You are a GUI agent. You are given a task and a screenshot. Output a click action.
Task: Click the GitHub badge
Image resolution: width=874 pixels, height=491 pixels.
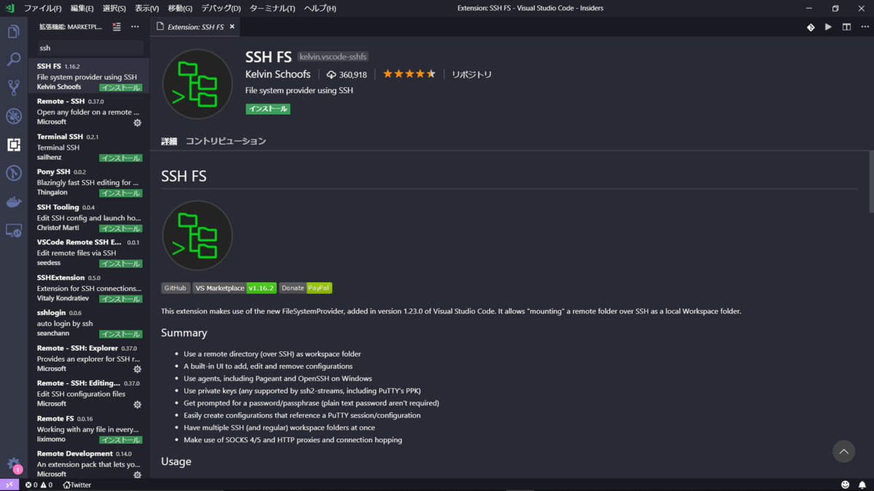(176, 288)
